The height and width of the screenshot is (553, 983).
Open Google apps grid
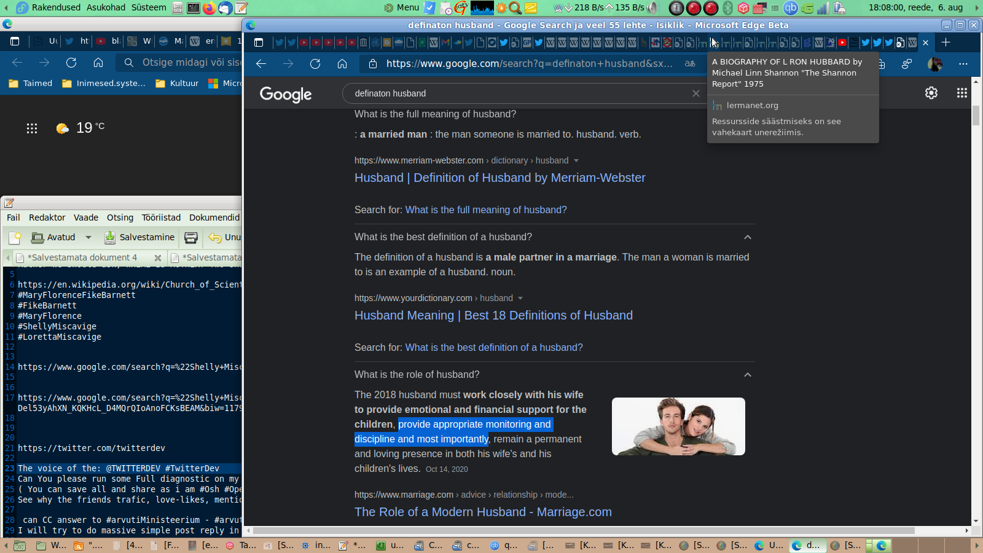point(962,93)
